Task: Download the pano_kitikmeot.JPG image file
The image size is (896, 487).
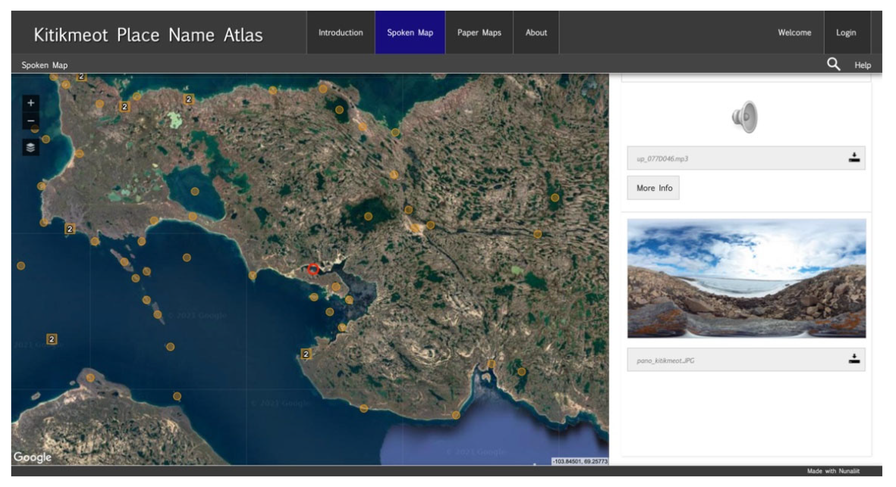Action: 854,359
